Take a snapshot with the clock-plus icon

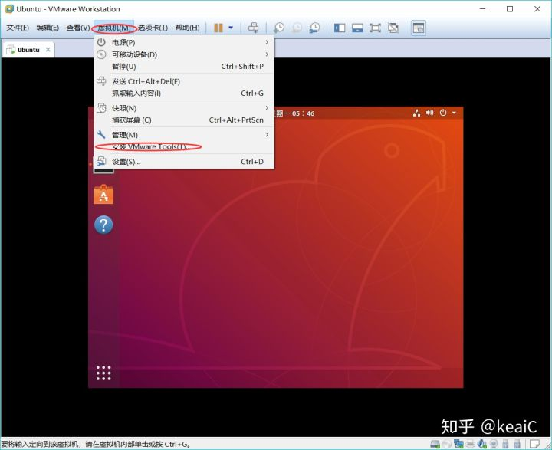[279, 28]
